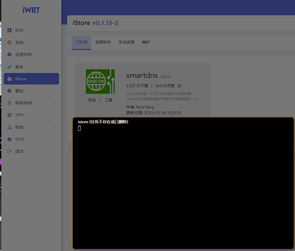The height and width of the screenshot is (251, 295).
Task: Select the 维护 tab
Action: 146,42
